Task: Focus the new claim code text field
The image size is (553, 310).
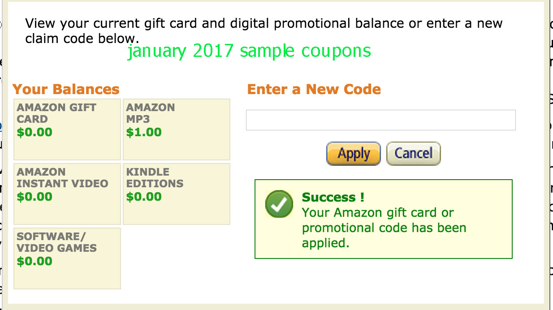Action: tap(380, 120)
